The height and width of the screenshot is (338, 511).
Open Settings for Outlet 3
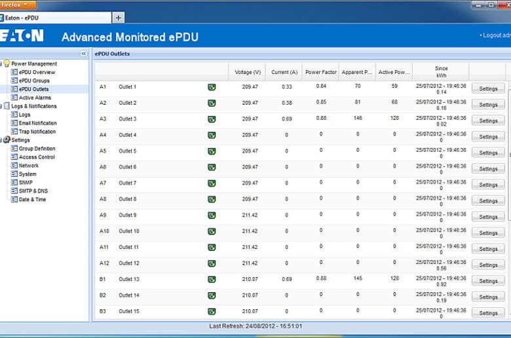pos(488,121)
